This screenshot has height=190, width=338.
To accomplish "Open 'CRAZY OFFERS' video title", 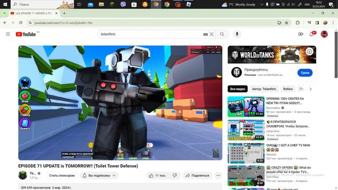I will coord(288,170).
